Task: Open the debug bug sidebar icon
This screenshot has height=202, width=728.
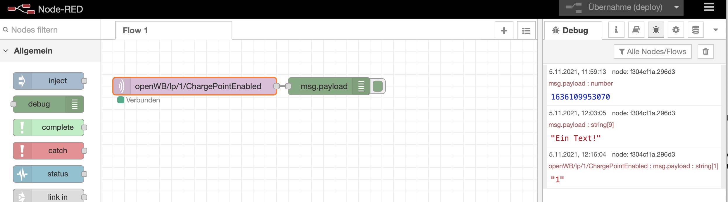Action: (x=656, y=30)
